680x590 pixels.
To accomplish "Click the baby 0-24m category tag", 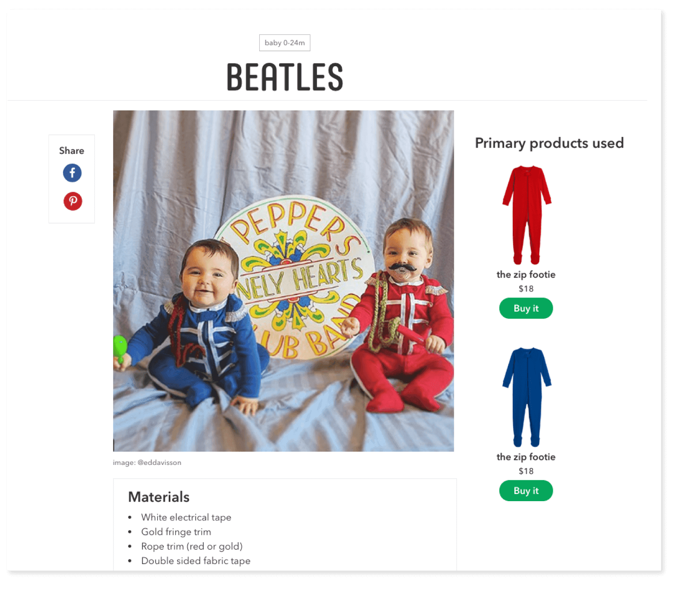I will [285, 43].
